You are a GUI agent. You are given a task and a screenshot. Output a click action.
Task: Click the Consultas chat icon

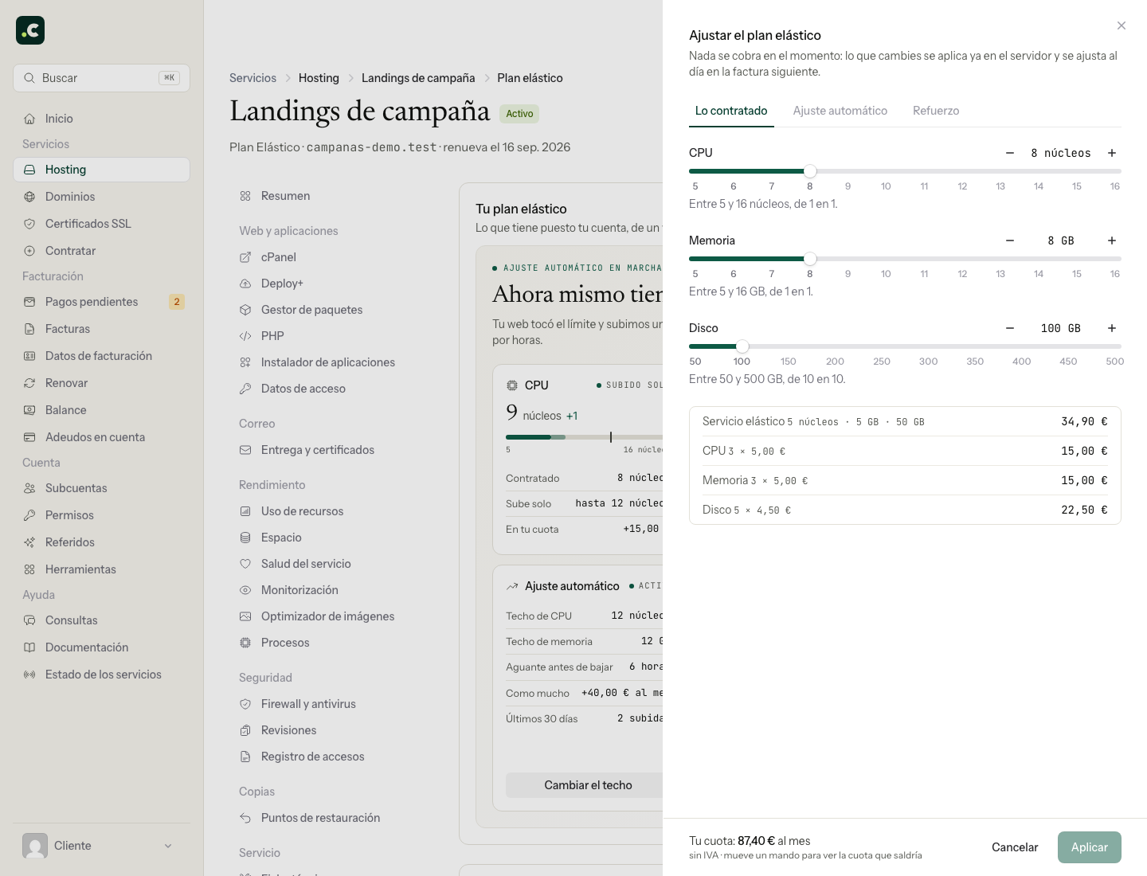[x=29, y=620]
